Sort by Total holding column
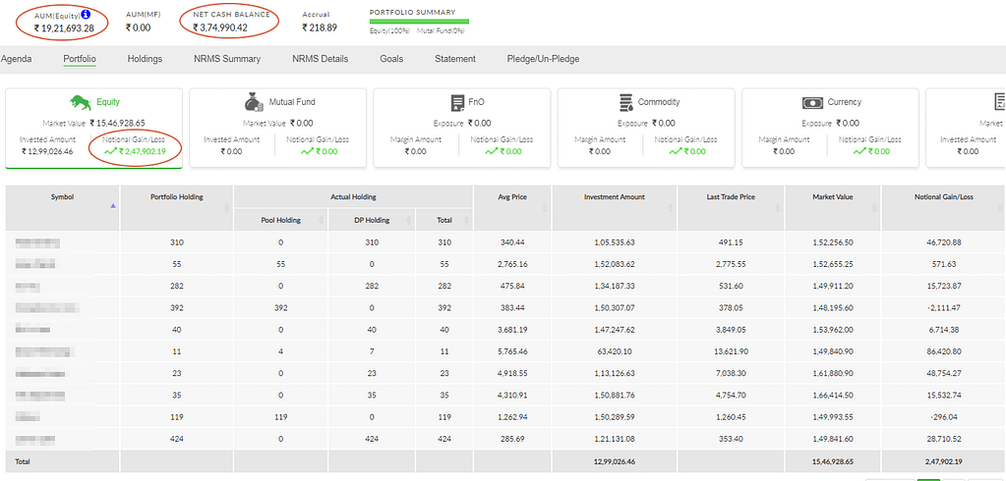 point(468,220)
